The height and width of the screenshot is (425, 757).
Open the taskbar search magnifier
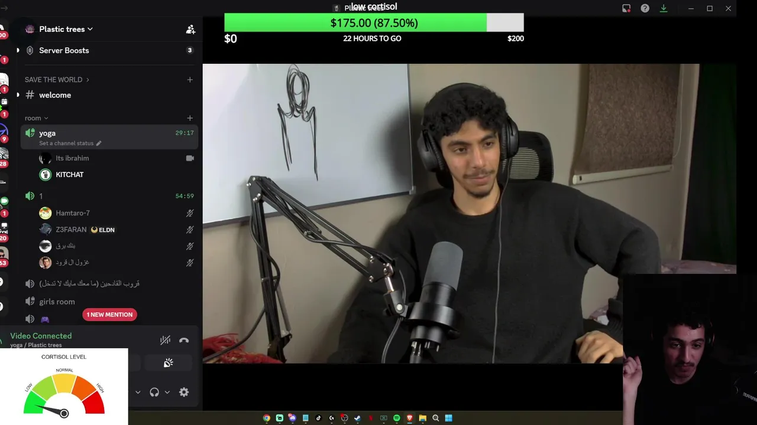435,418
